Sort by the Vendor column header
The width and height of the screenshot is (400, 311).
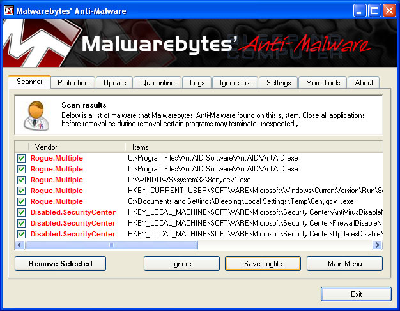[x=77, y=147]
